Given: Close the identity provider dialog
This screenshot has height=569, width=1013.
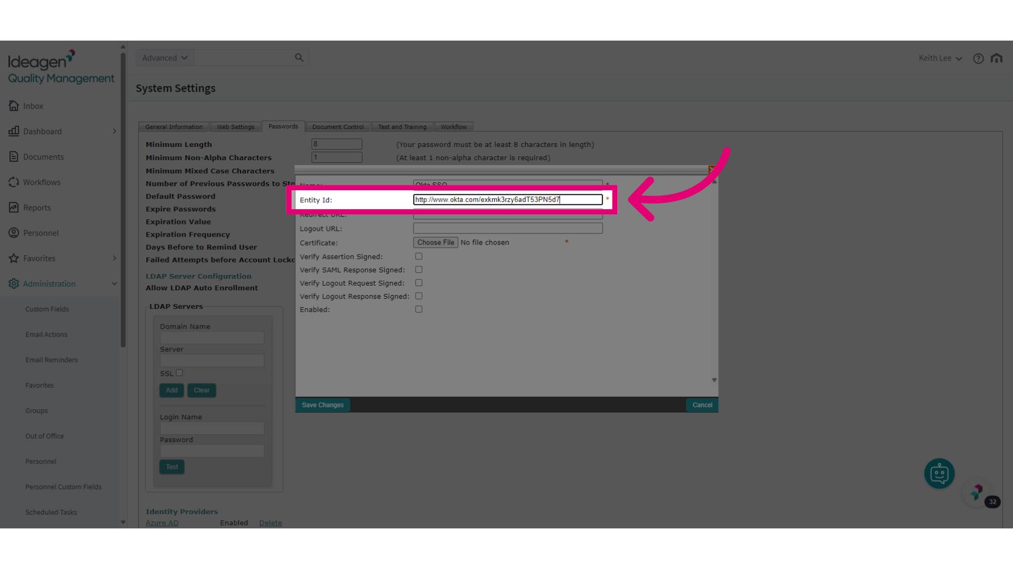Looking at the screenshot, I should (x=712, y=169).
